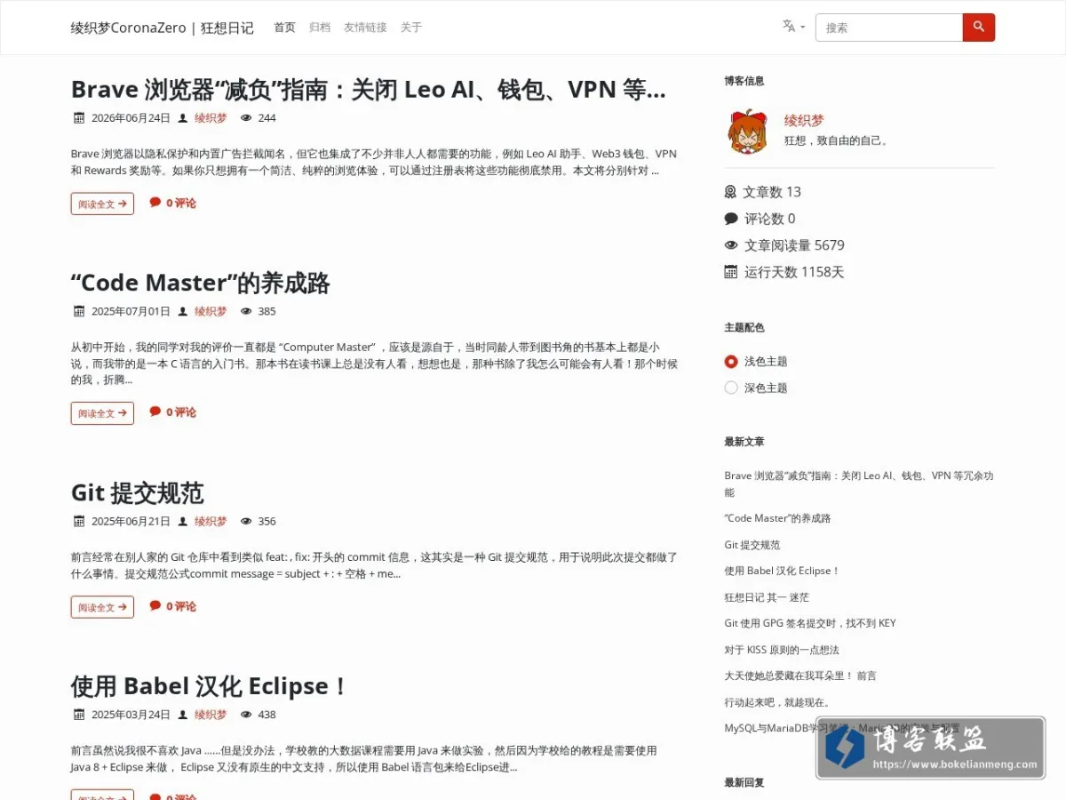Viewport: 1066px width, 800px height.
Task: Select the 深色主题 radio button
Action: (x=731, y=388)
